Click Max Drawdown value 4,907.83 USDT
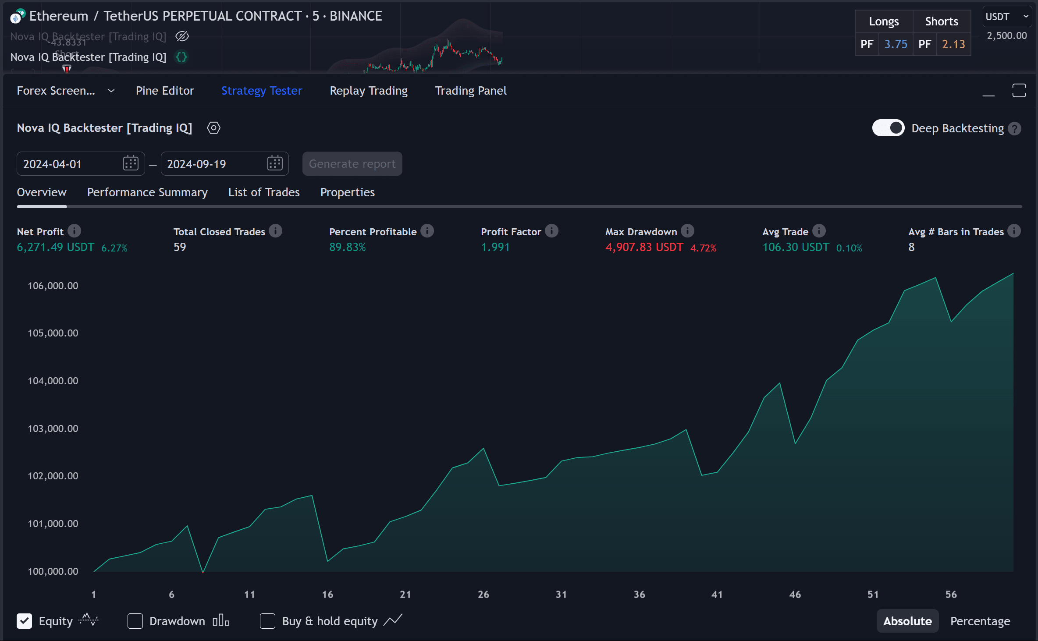Image resolution: width=1038 pixels, height=641 pixels. pos(644,248)
